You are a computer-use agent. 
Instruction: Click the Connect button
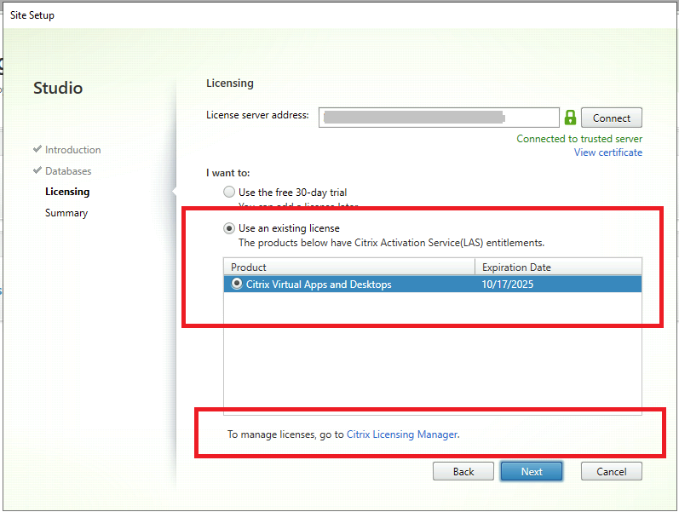[x=611, y=118]
